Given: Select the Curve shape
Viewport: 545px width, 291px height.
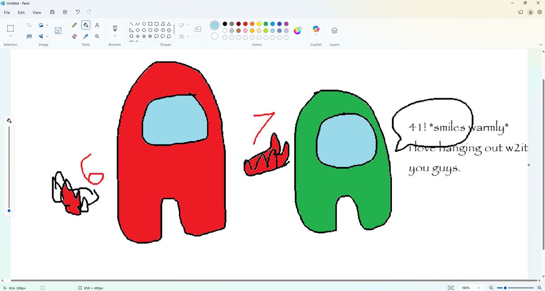Looking at the screenshot, I should tap(138, 24).
